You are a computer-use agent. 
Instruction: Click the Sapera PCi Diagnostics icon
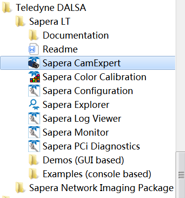(x=34, y=146)
